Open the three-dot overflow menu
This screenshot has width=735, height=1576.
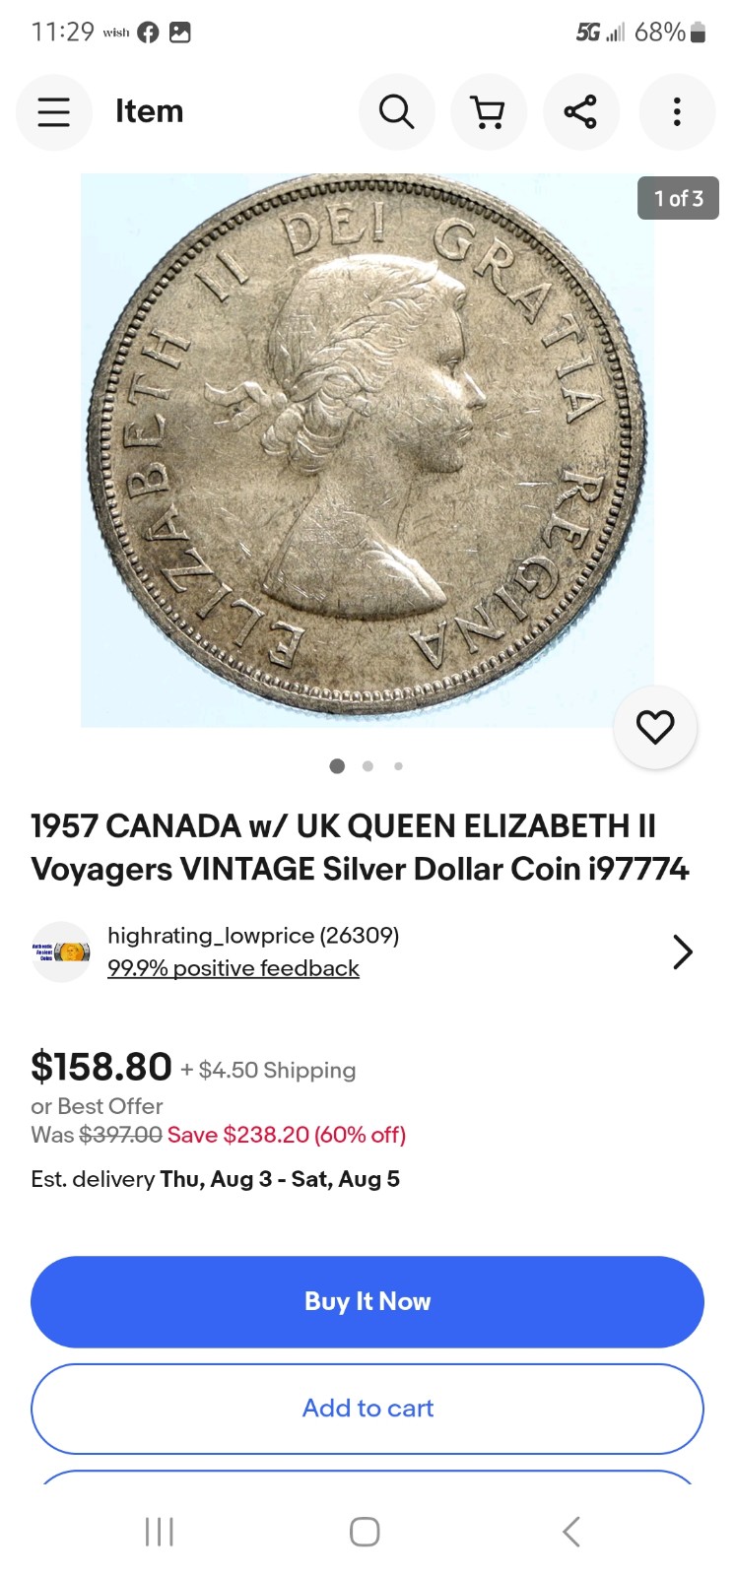(677, 112)
